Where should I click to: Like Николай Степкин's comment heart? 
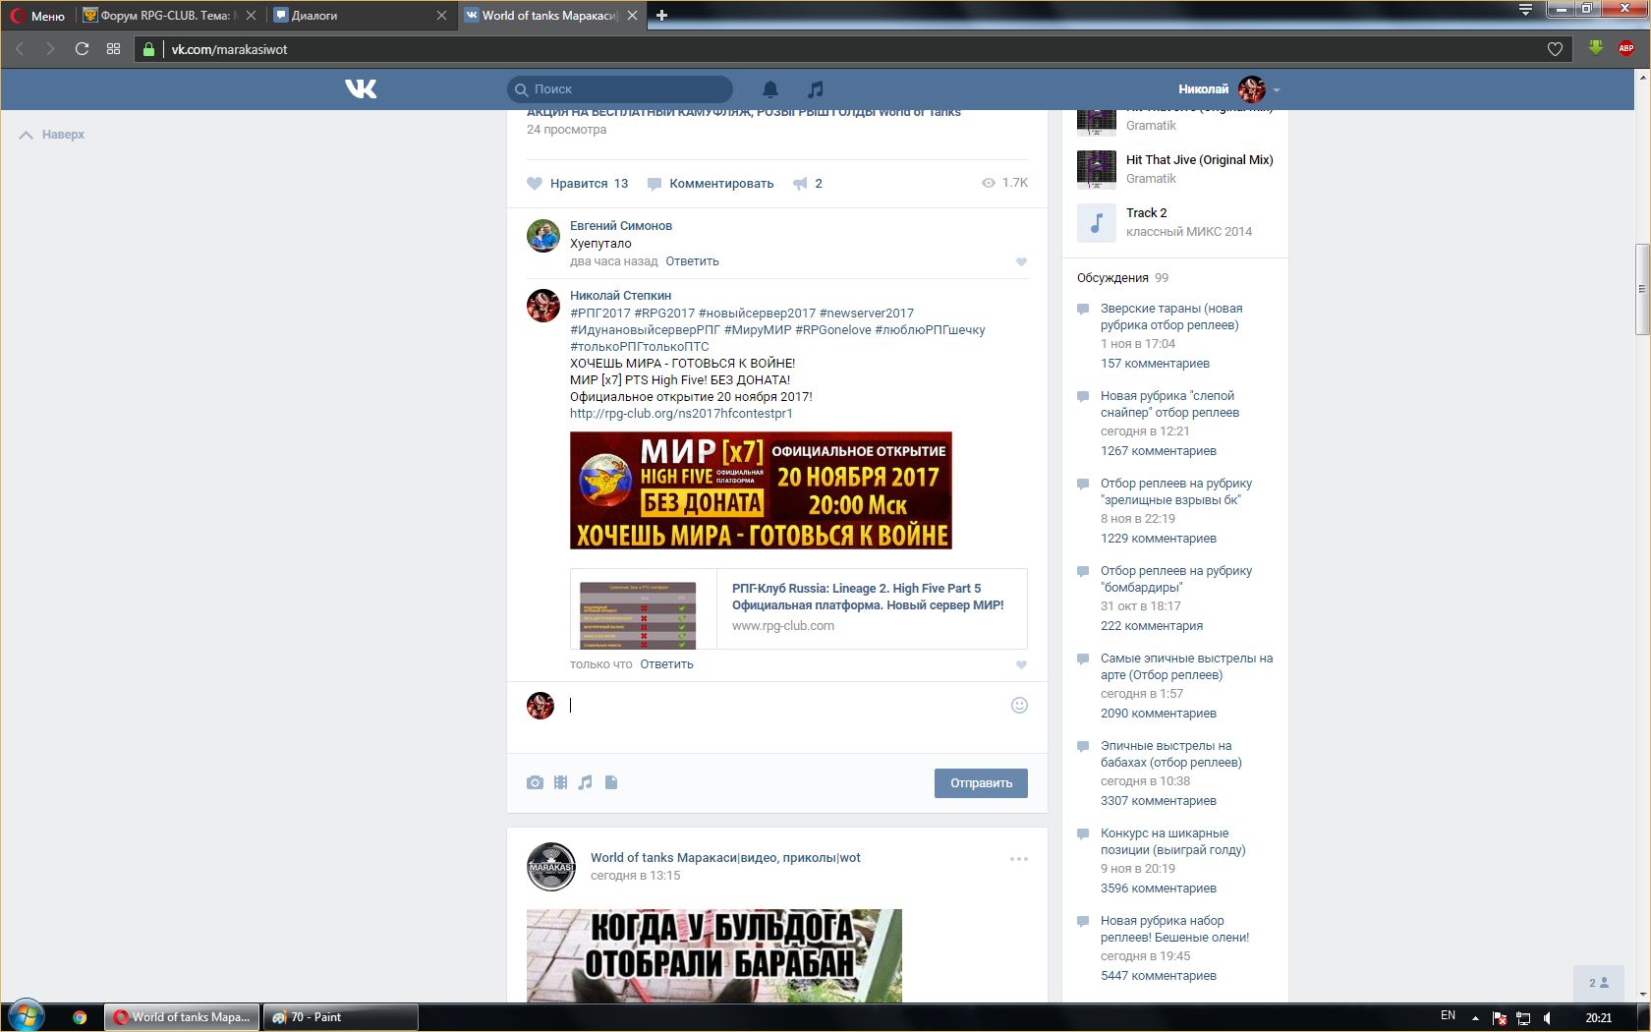coord(1021,664)
